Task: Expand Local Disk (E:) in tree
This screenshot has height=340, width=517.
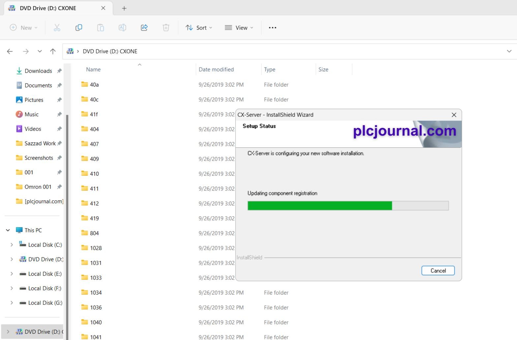Action: click(12, 274)
